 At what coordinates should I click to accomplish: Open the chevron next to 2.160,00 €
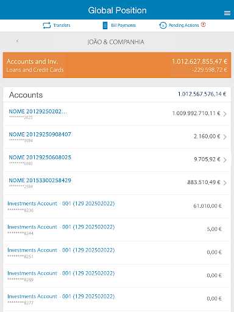(225, 137)
